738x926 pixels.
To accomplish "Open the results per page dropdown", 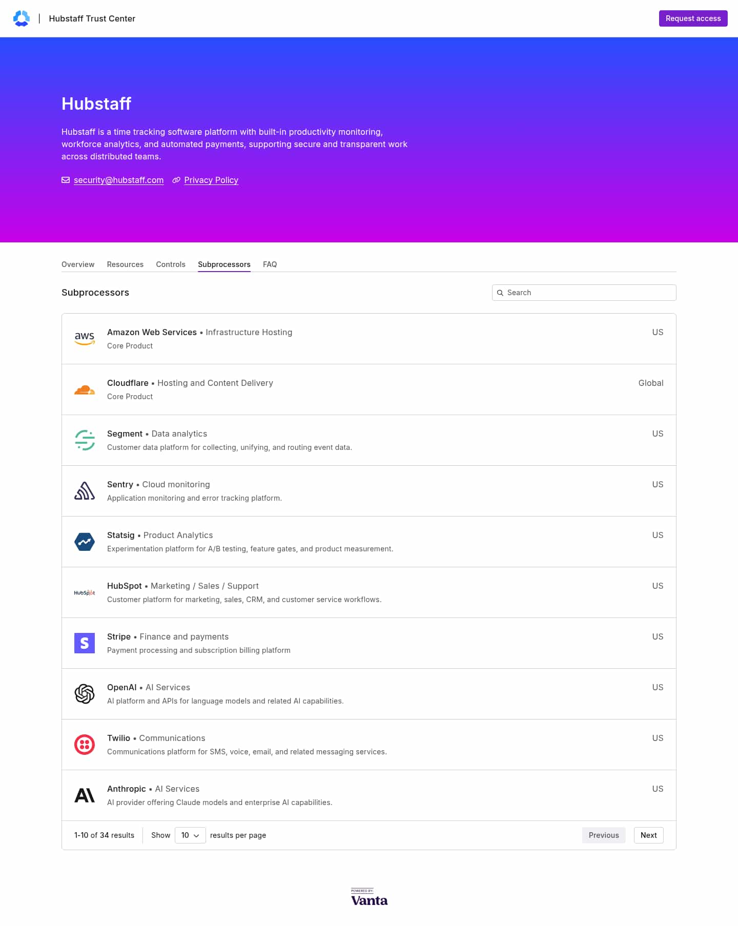I will [x=190, y=835].
